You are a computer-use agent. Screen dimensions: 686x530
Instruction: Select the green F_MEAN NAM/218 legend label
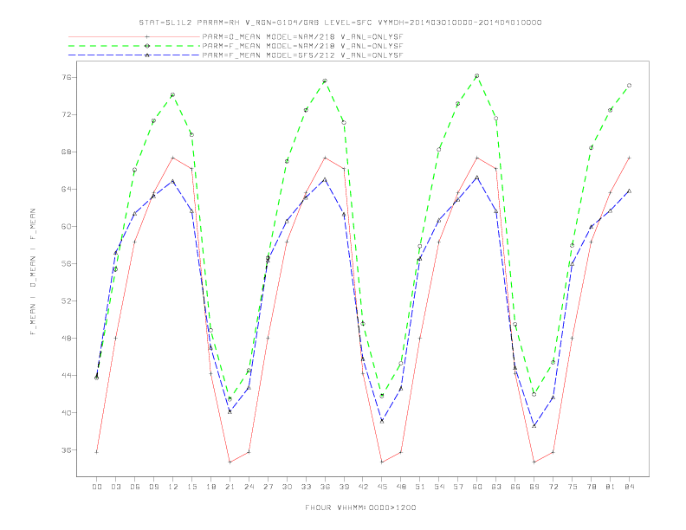(x=302, y=46)
